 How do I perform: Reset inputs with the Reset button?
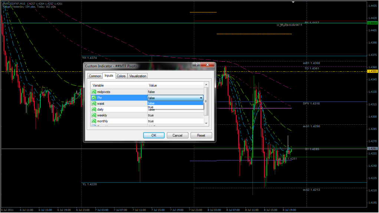click(x=201, y=135)
